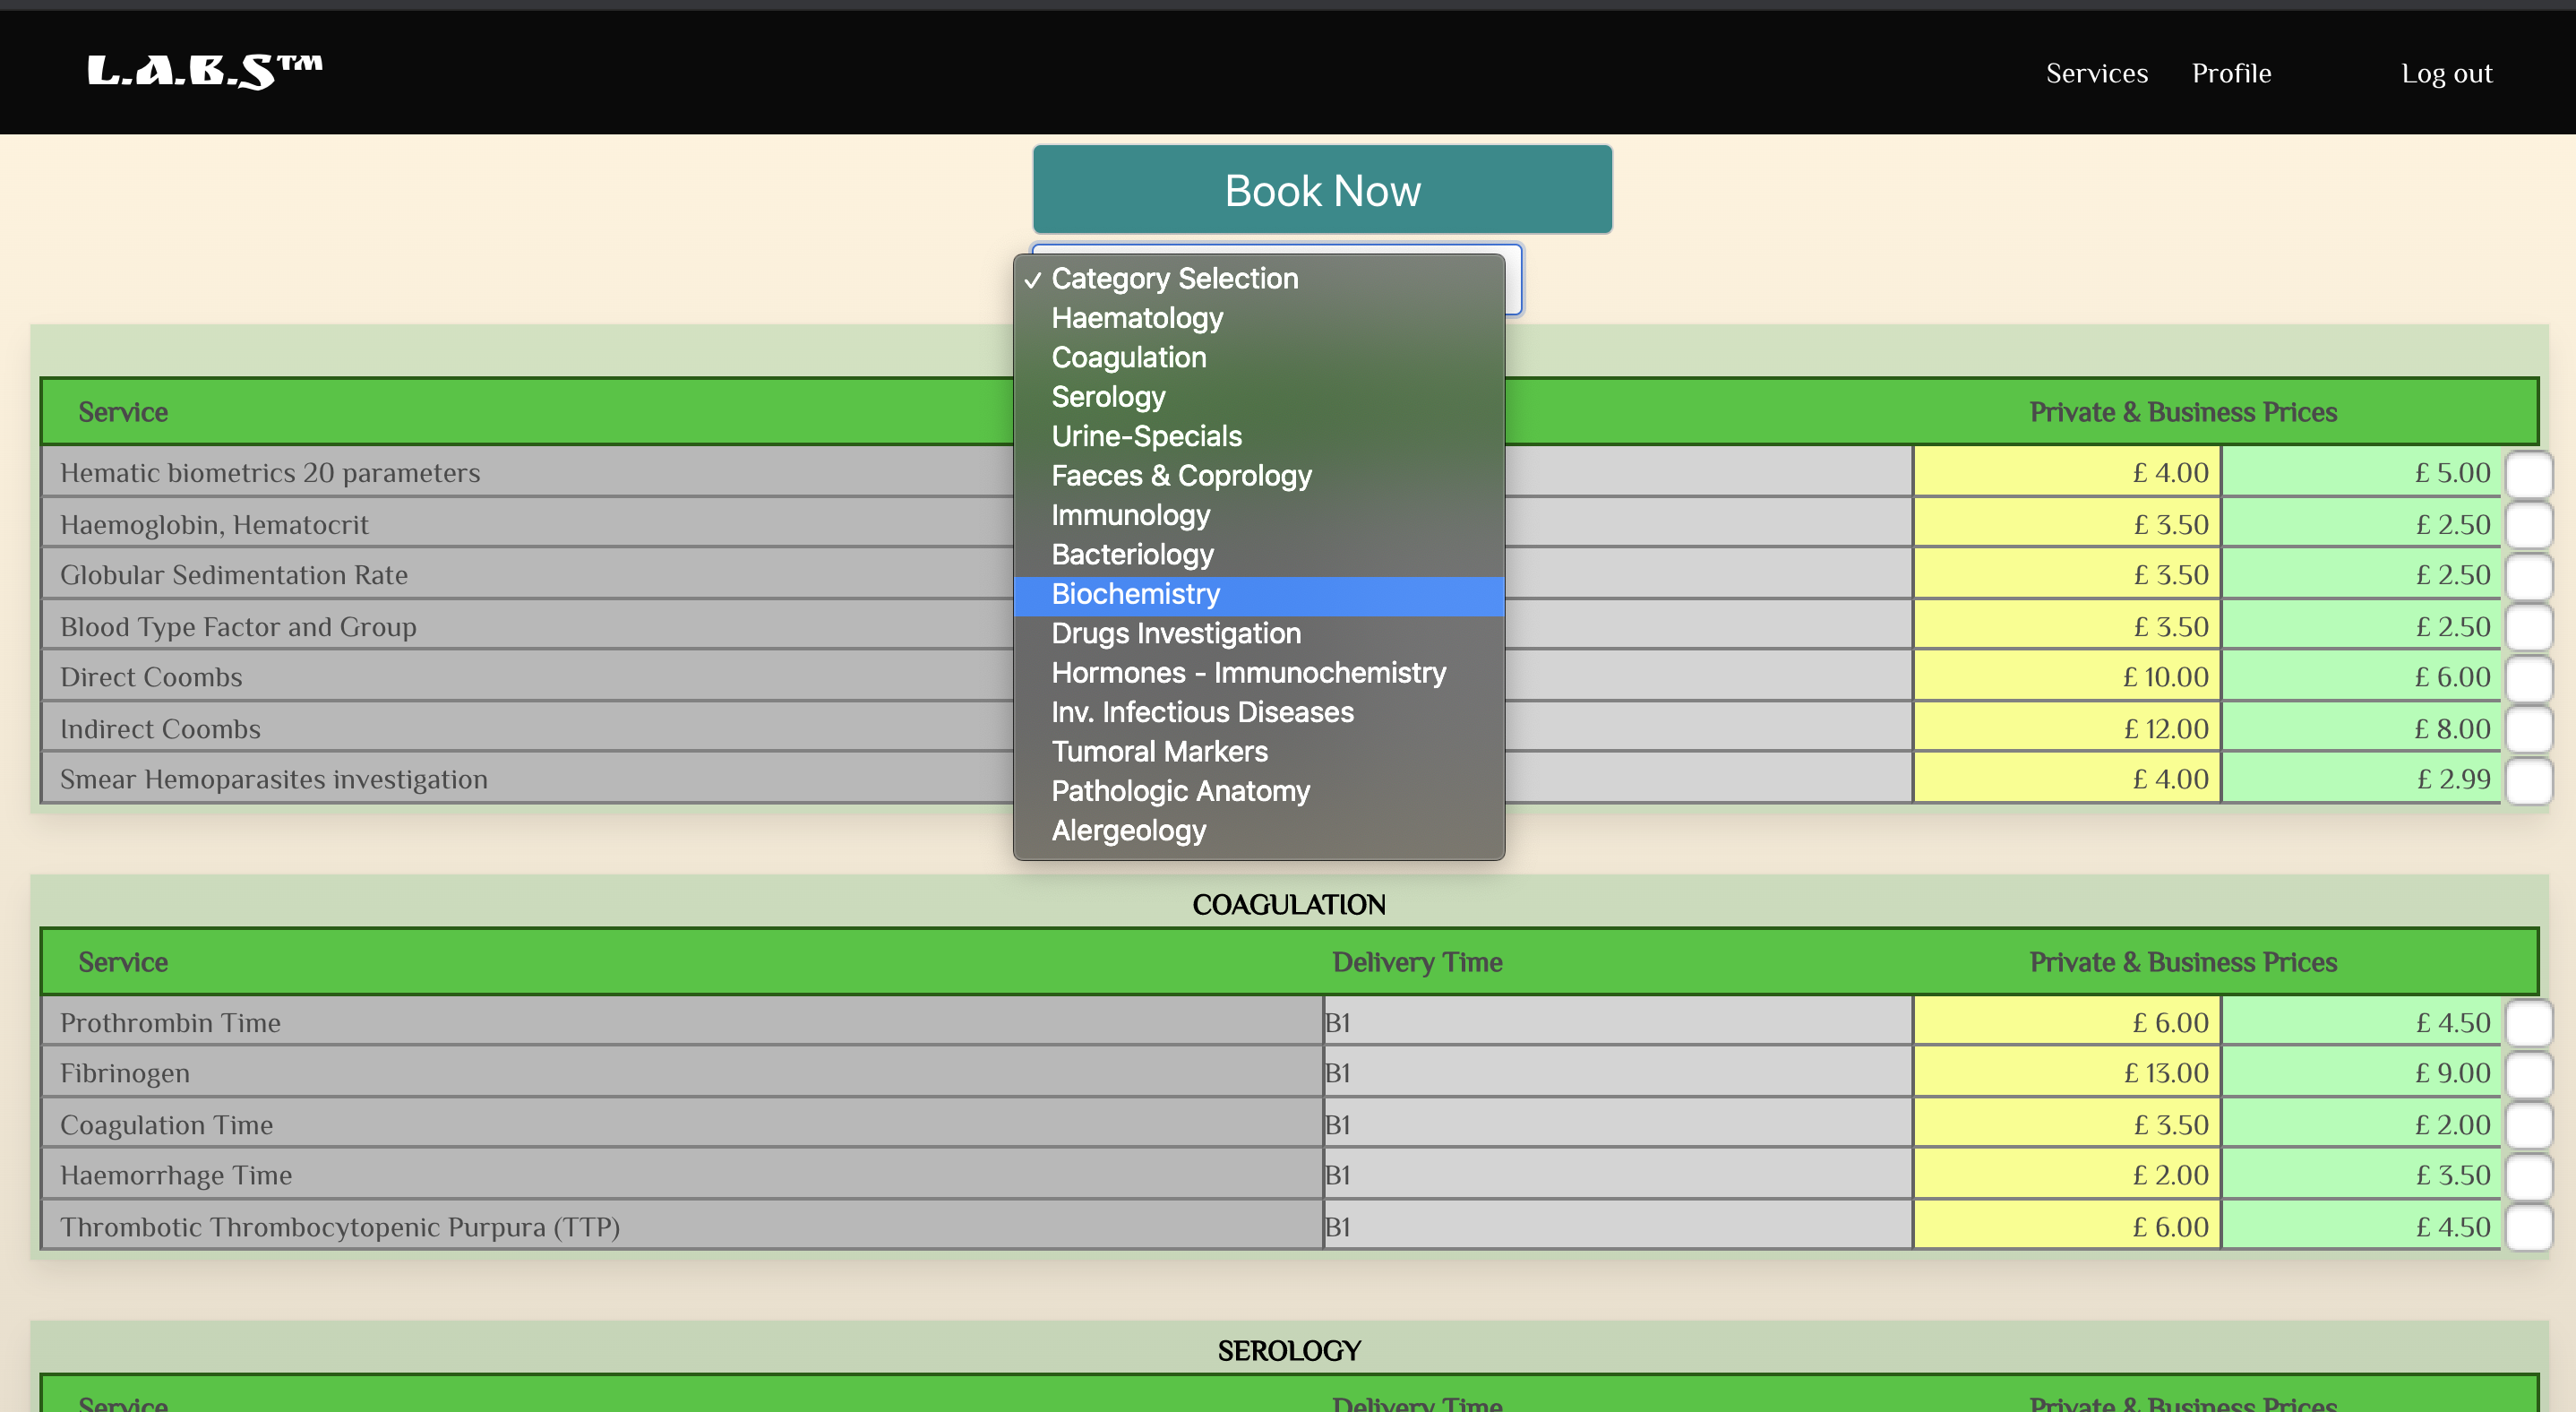Screen dimensions: 2576x1412
Task: Click Log out in navigation
Action: (x=2446, y=73)
